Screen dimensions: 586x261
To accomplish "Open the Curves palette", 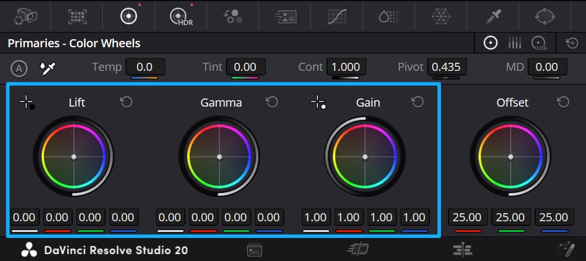I will [337, 17].
